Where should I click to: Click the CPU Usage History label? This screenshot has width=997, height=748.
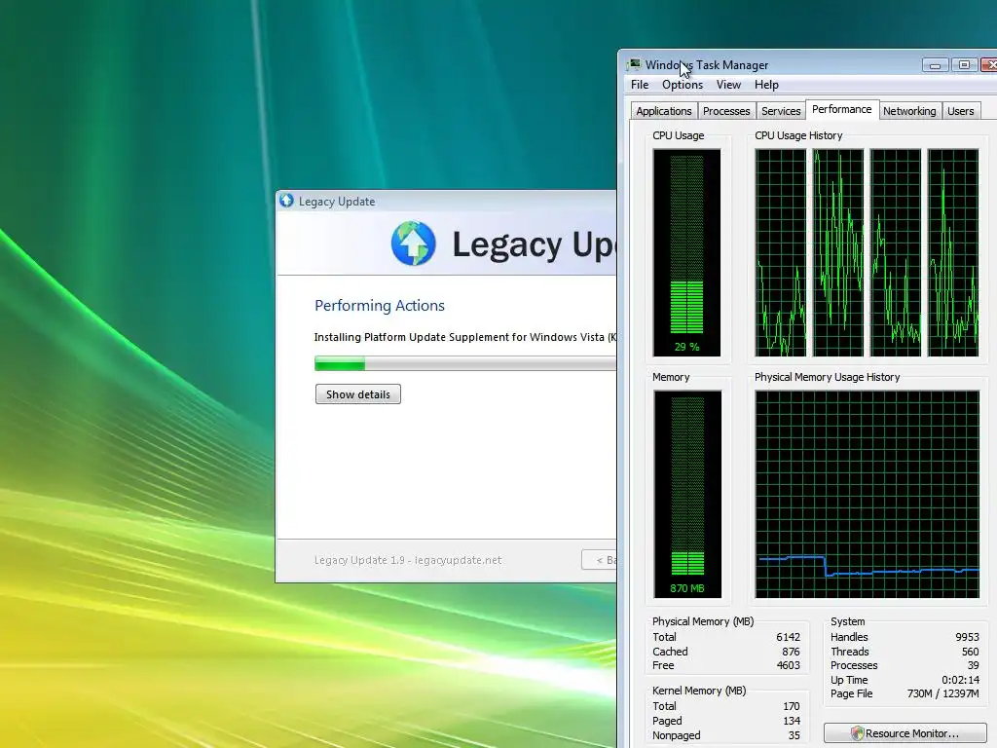coord(798,135)
